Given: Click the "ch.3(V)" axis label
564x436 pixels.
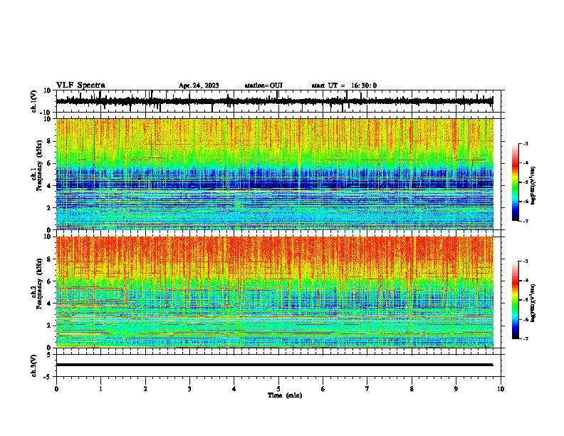Looking at the screenshot, I should 34,365.
